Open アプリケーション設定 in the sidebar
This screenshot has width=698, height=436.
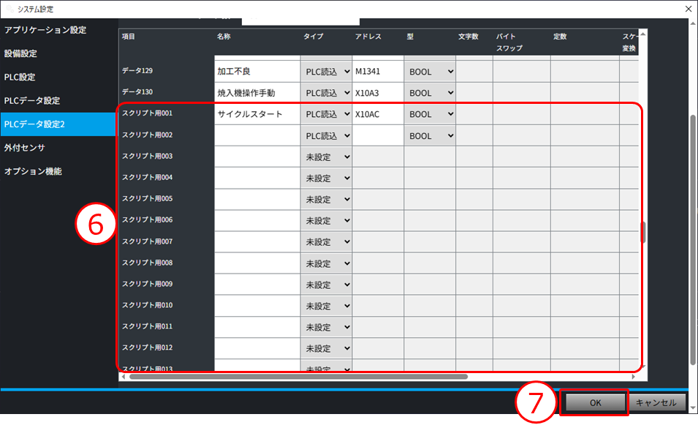click(x=45, y=30)
